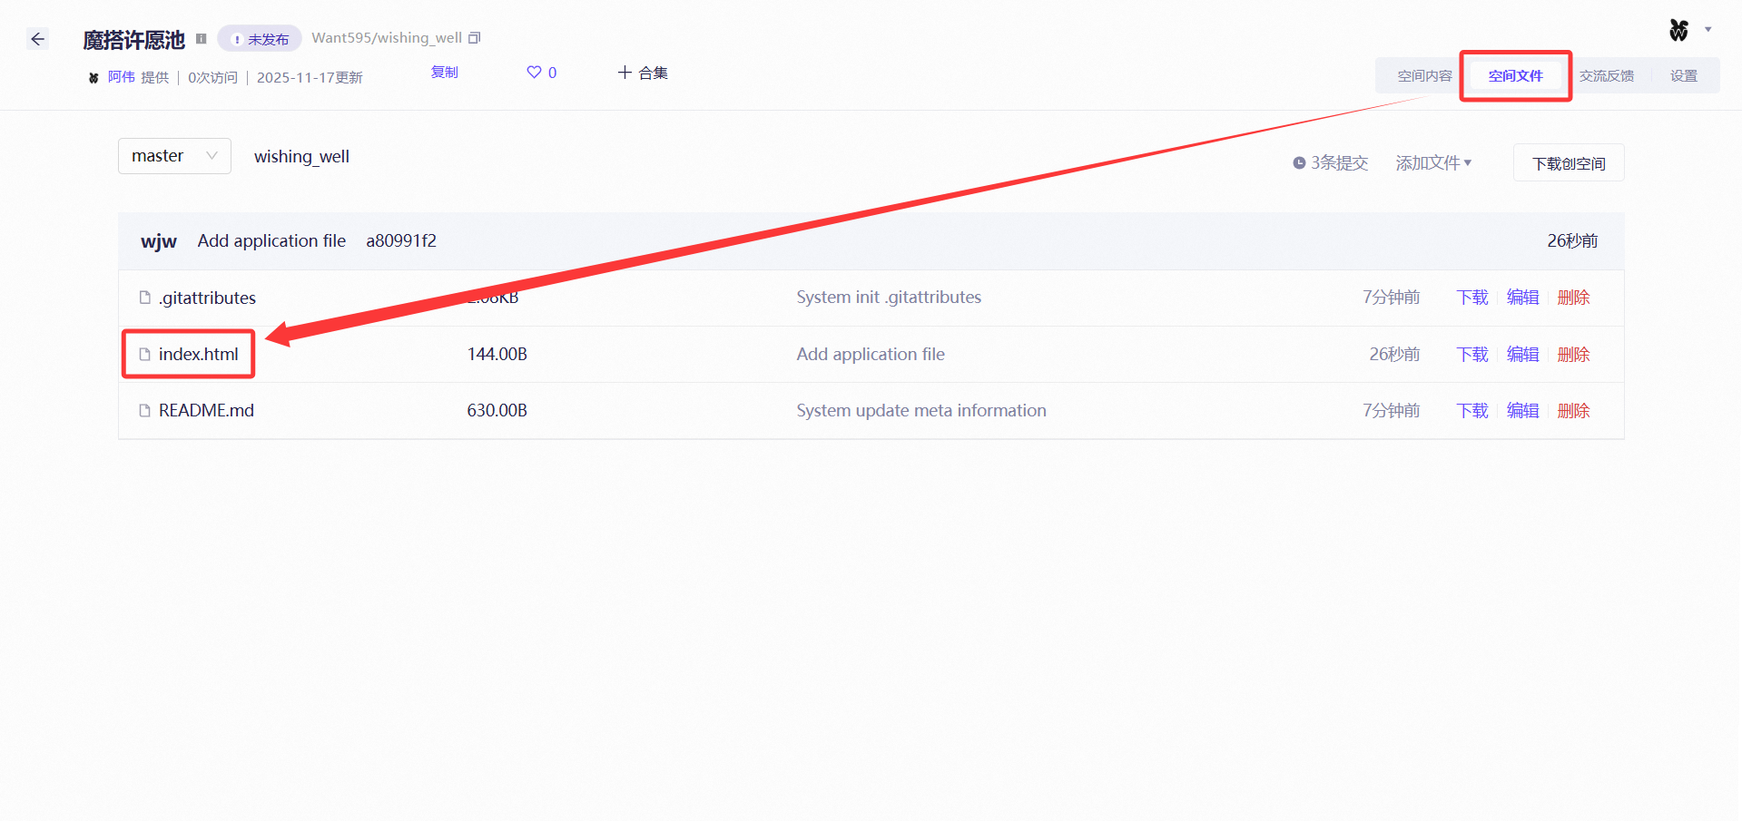The image size is (1742, 821).
Task: Add to collection with plus 合集
Action: tap(643, 73)
